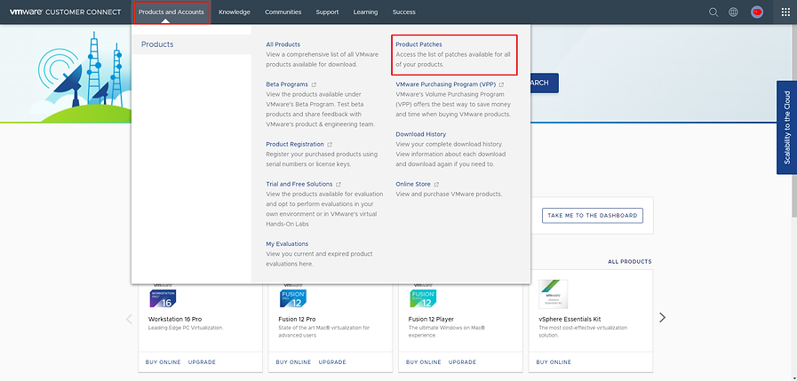This screenshot has width=797, height=381.
Task: Open the apps grid icon
Action: pos(785,12)
